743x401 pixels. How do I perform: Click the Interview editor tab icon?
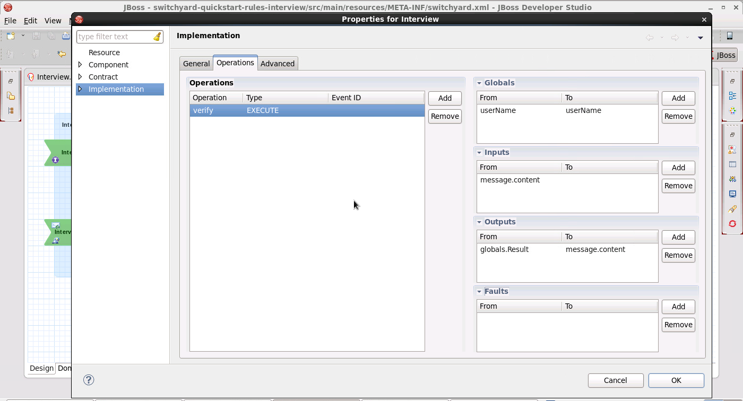(x=31, y=77)
